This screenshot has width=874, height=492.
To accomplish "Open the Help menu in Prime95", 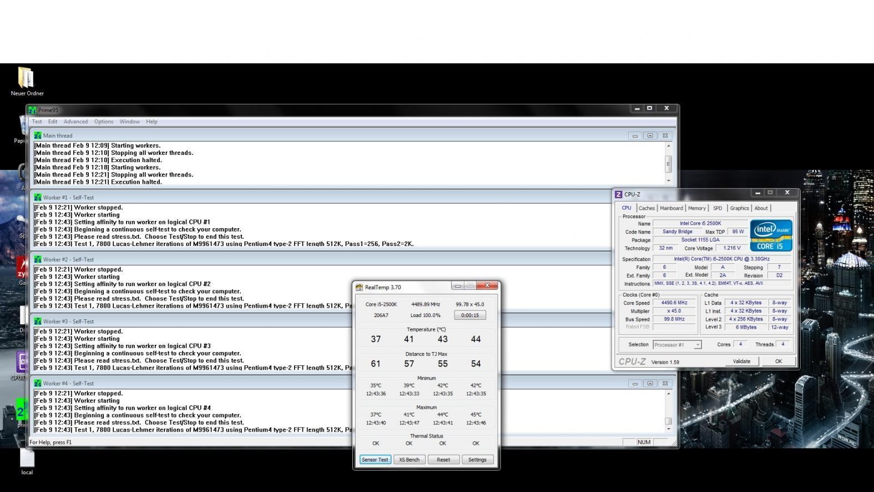I will coord(151,122).
